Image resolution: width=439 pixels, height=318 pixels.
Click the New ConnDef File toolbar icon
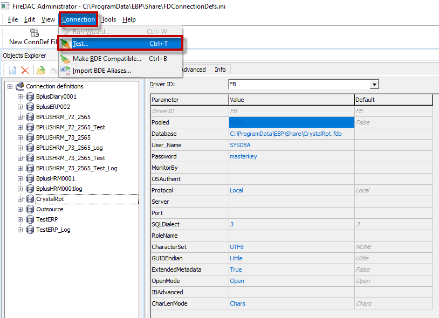(35, 33)
